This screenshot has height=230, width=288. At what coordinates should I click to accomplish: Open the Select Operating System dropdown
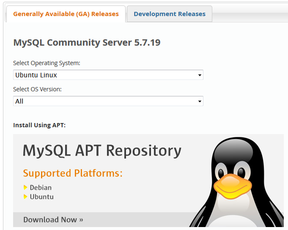click(108, 75)
